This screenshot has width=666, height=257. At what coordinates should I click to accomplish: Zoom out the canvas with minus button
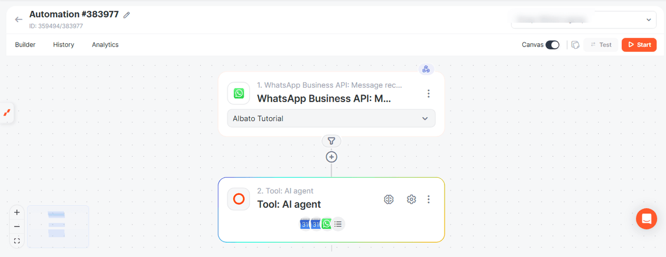point(17,226)
